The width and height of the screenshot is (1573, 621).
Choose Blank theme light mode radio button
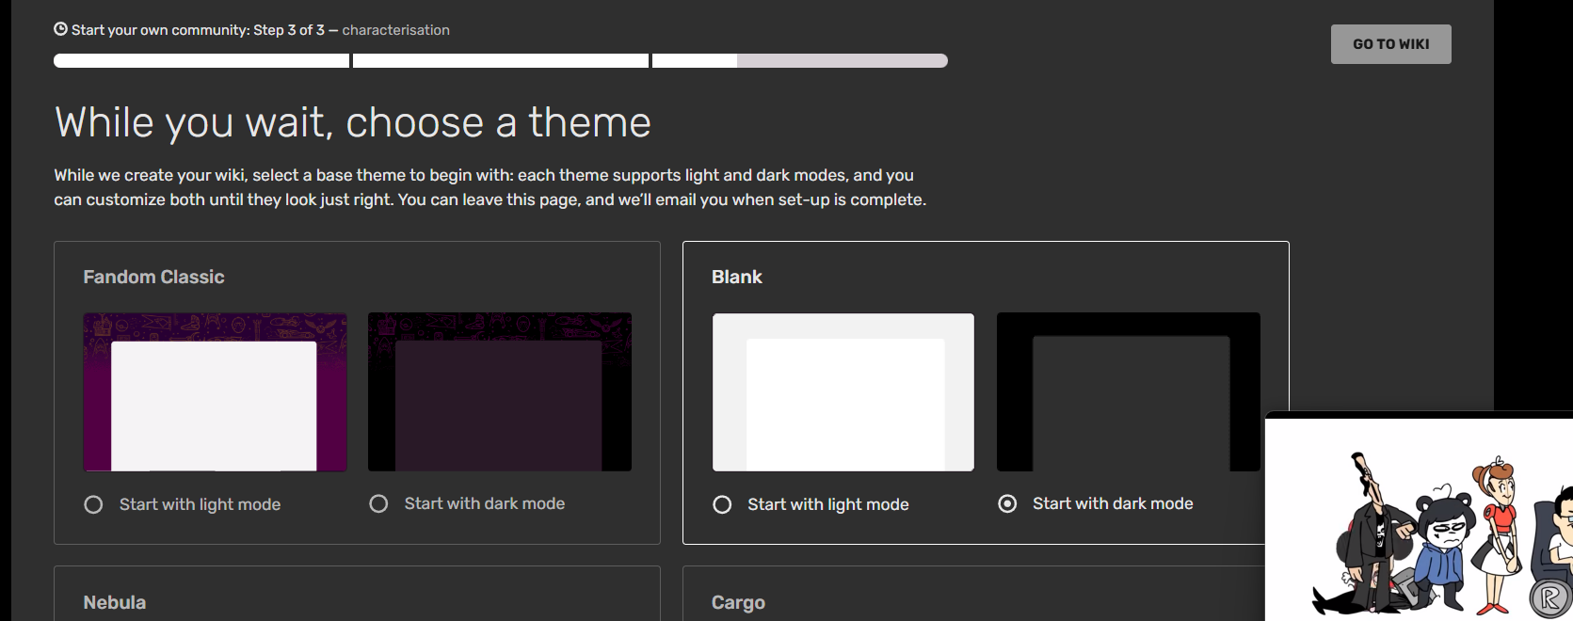[x=722, y=504]
